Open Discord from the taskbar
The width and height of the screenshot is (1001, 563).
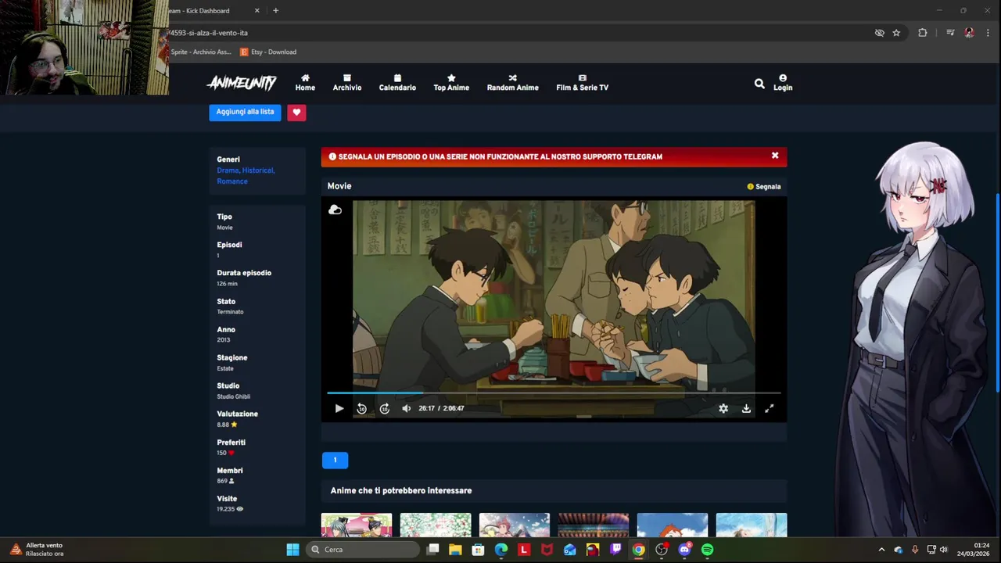click(684, 550)
